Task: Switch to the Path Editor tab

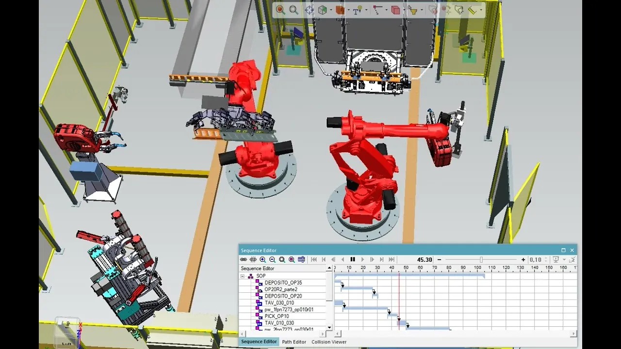Action: [x=294, y=342]
